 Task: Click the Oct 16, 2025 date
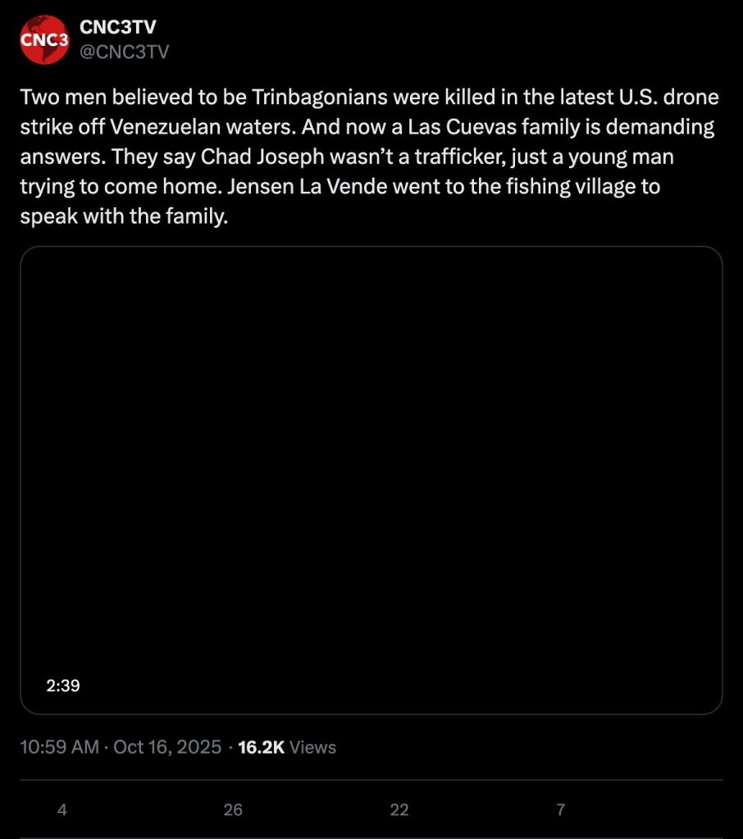[167, 747]
